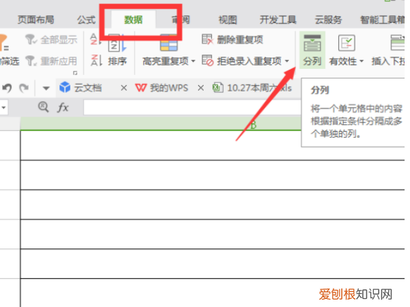Click 删除重复项 remove duplicates
The height and width of the screenshot is (307, 410).
[232, 40]
